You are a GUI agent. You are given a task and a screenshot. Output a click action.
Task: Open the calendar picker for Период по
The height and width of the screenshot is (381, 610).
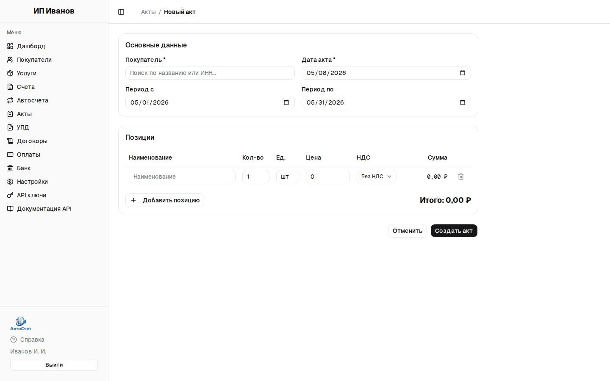463,102
